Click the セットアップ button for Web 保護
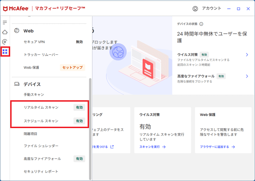 [x=72, y=67]
